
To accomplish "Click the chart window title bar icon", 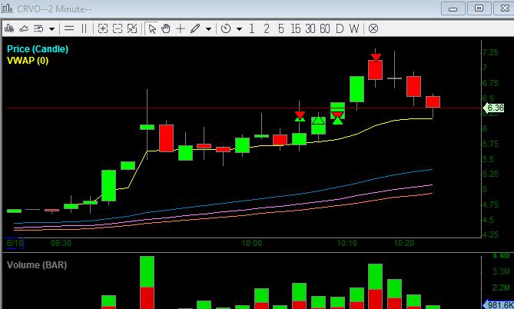I will 8,8.
